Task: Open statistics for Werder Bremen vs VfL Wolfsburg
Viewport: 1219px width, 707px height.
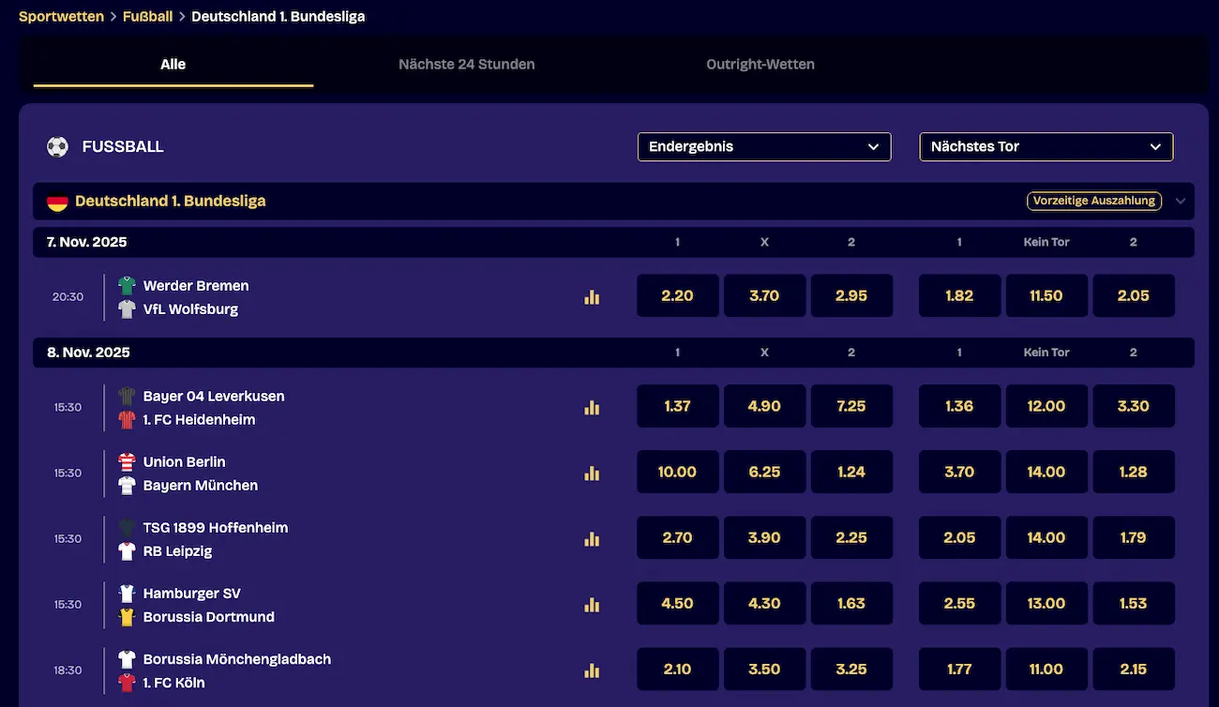Action: (x=592, y=296)
